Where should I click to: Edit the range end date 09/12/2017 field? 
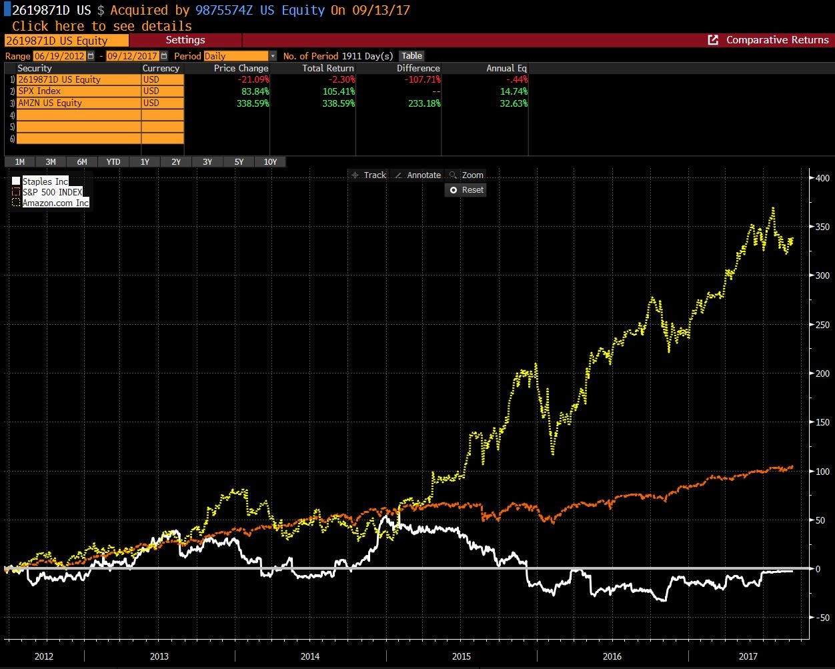[133, 56]
